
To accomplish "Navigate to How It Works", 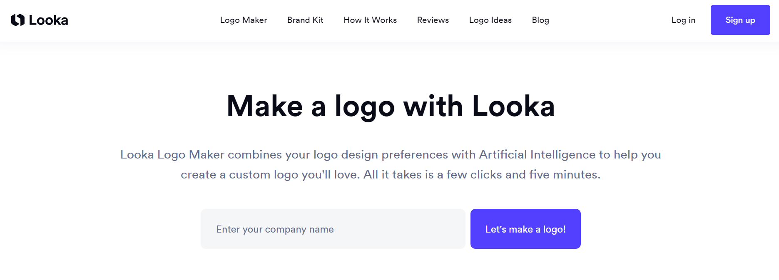I will (370, 20).
